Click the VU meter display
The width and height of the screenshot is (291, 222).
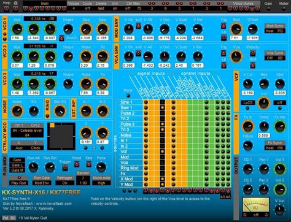[255, 205]
